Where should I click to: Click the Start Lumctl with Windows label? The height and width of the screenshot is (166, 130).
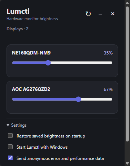point(42,147)
